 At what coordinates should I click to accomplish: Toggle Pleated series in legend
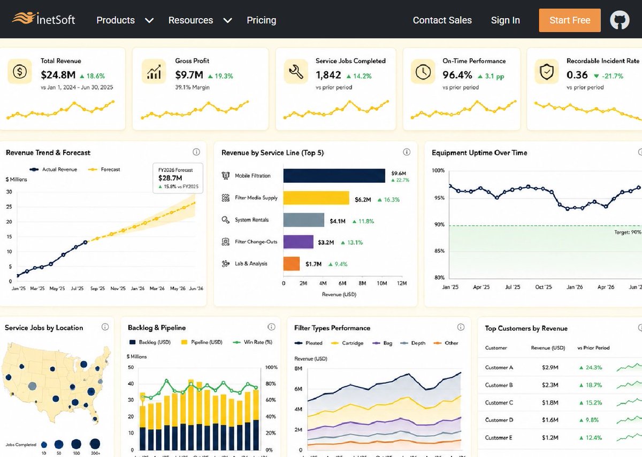tap(309, 343)
